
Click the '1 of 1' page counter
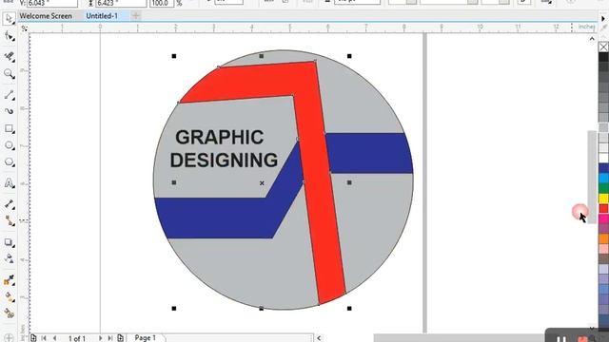[x=77, y=338]
